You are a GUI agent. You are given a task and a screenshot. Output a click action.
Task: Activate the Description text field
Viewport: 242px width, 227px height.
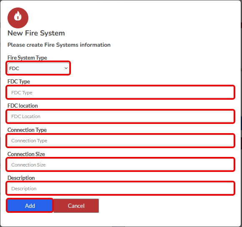[x=121, y=189]
